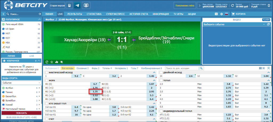Image resolution: width=273 pixels, height=122 pixels.
Task: Select Тотал 2.5 Бол odds 1.22
Action: pos(266,84)
